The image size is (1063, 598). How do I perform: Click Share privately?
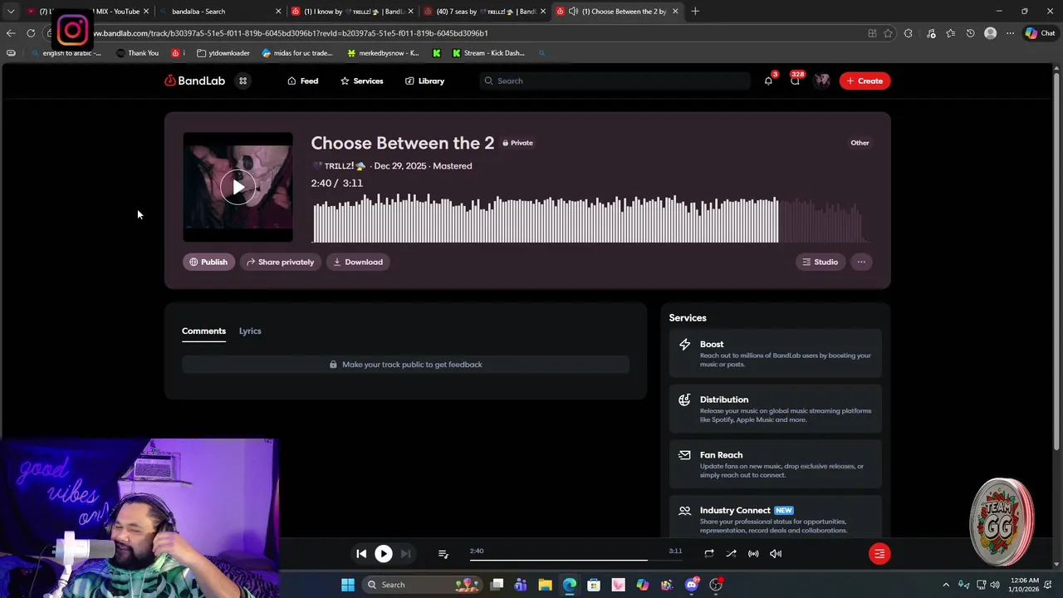tap(280, 262)
